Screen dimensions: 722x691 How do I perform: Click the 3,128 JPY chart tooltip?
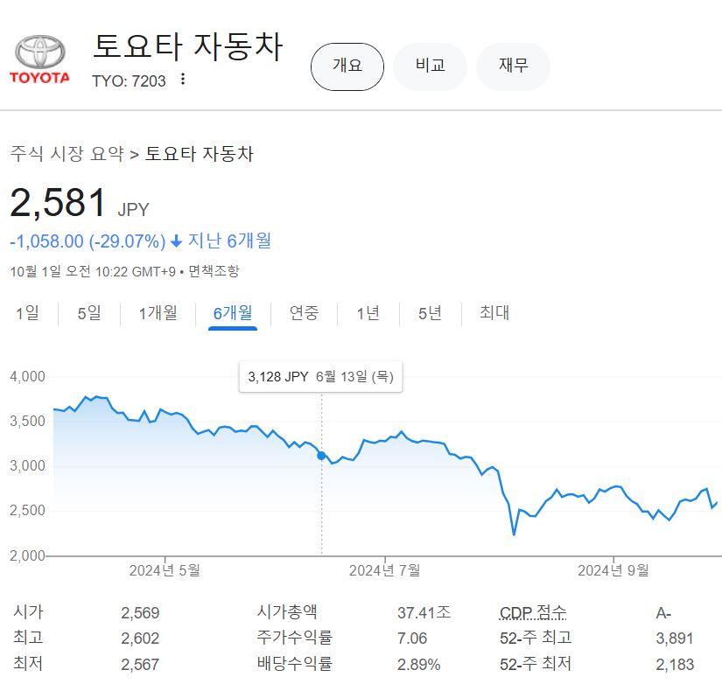click(320, 377)
